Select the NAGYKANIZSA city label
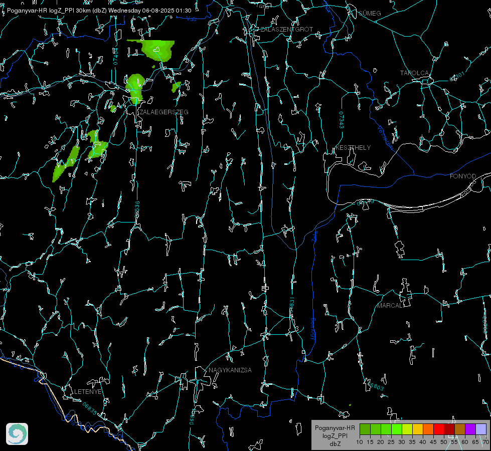This screenshot has height=451, width=491. coord(230,370)
